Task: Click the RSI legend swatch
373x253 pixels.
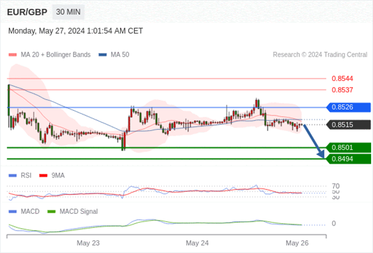Action: pyautogui.click(x=13, y=175)
